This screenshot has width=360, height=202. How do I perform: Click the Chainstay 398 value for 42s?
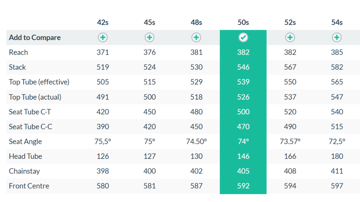tap(103, 171)
